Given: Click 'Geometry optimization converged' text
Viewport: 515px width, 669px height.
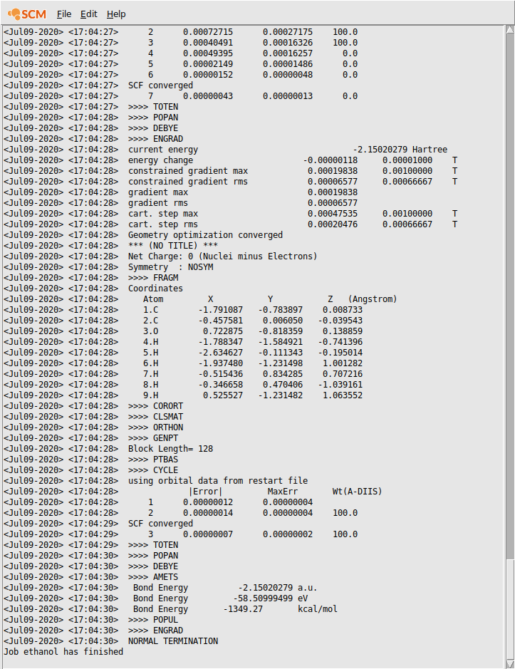Looking at the screenshot, I should pyautogui.click(x=205, y=235).
